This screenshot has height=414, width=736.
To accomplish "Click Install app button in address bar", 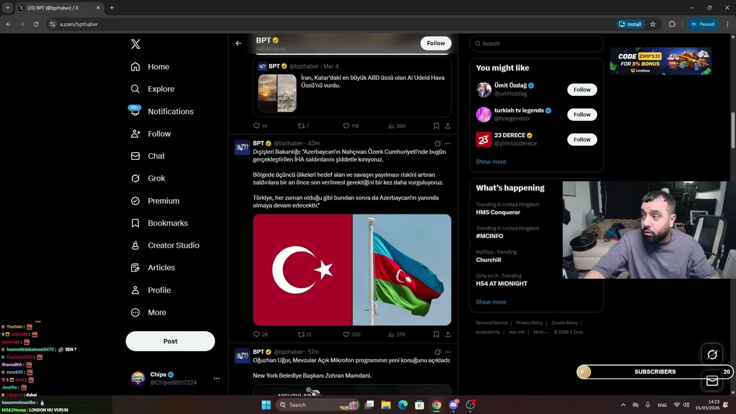I will [630, 24].
